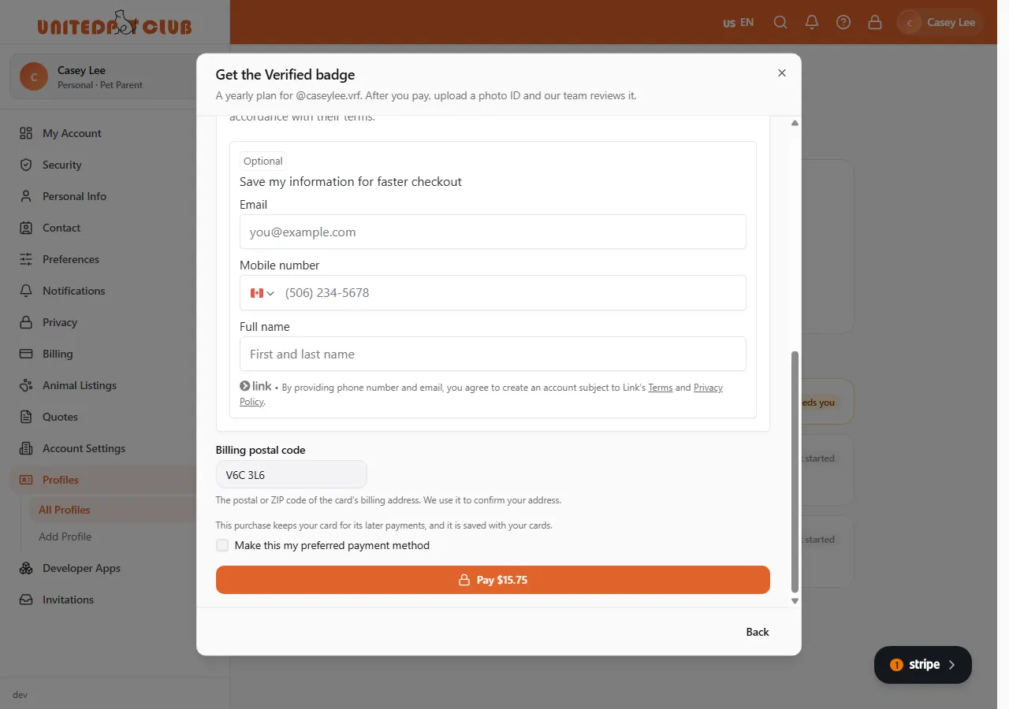Click the scrollbar down arrow in dialog
The width and height of the screenshot is (1009, 709).
795,601
